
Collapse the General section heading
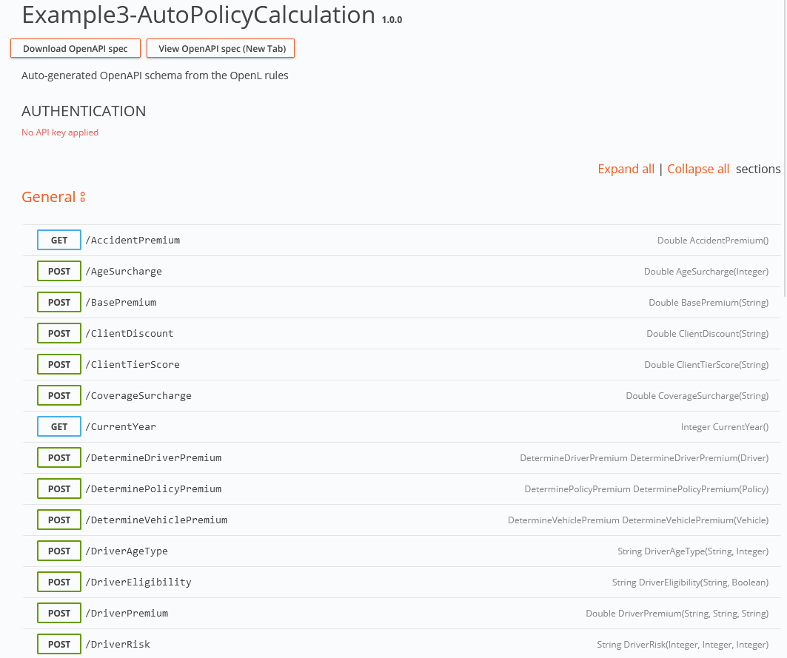pyautogui.click(x=48, y=197)
